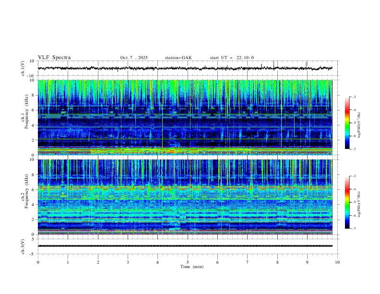Select the ch.2 color bar "log(PSD)" label

tap(359, 205)
